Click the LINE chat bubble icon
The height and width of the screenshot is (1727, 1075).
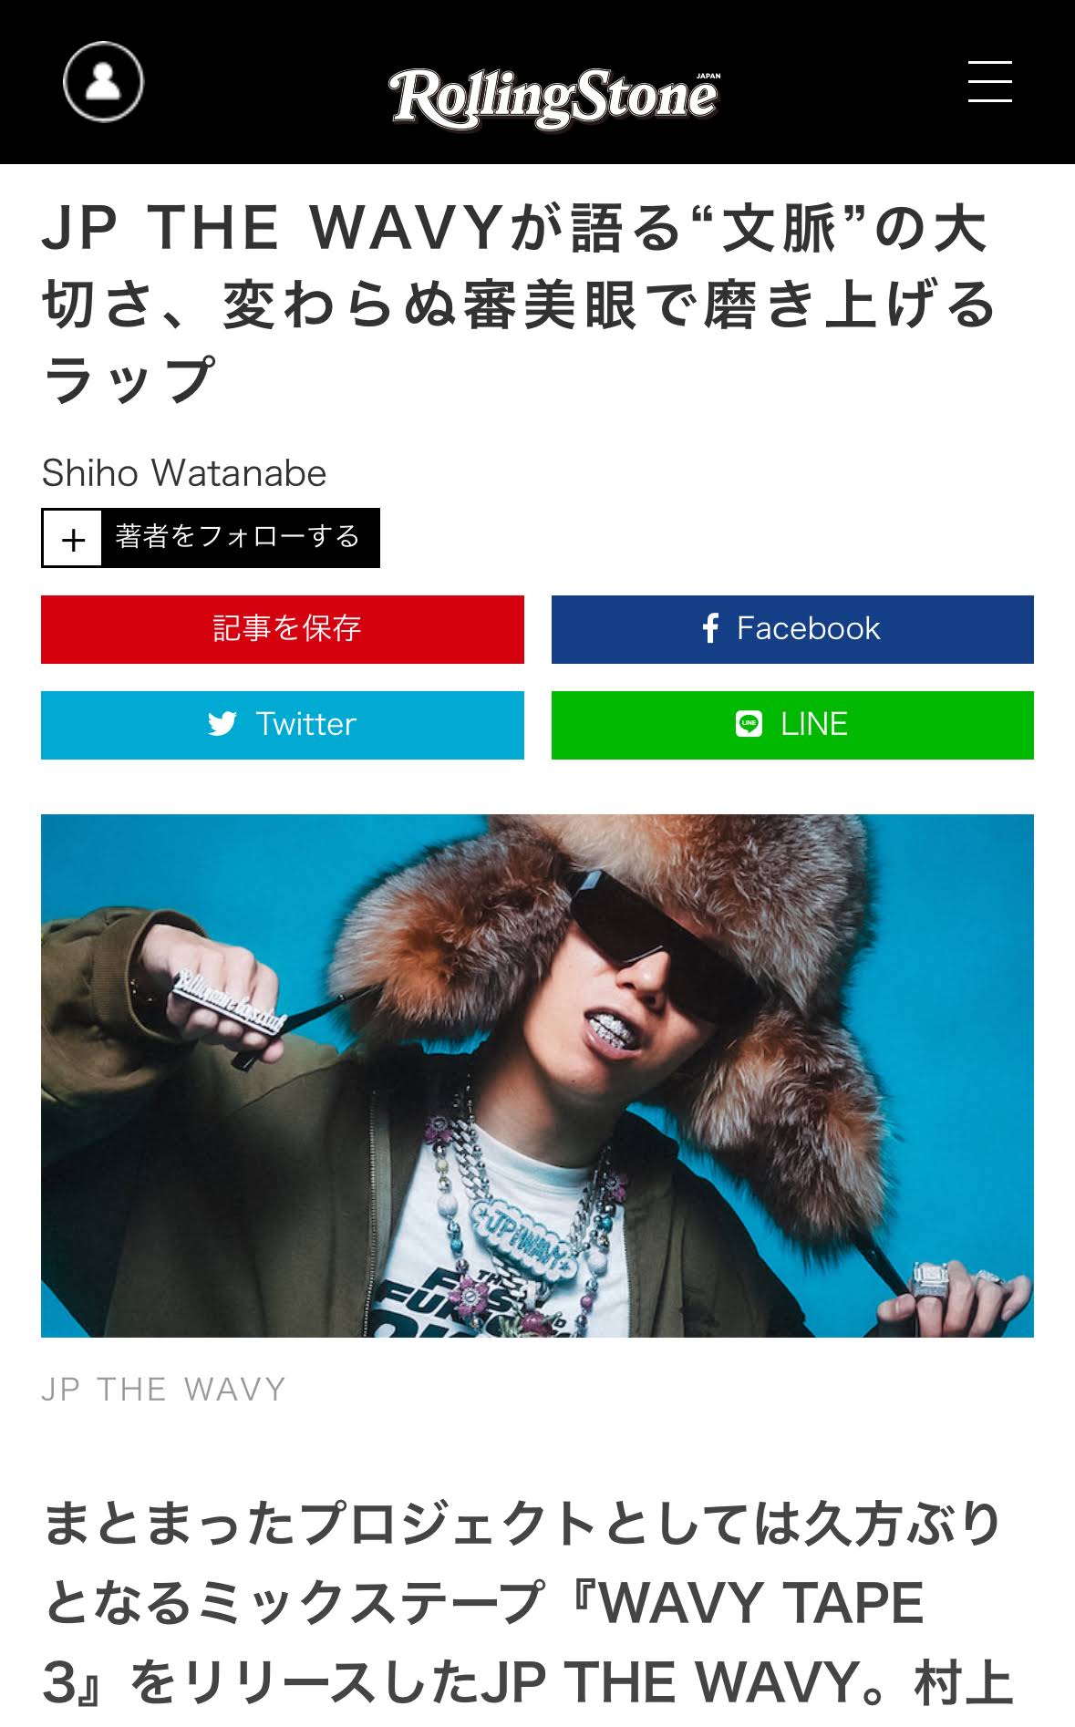coord(749,724)
